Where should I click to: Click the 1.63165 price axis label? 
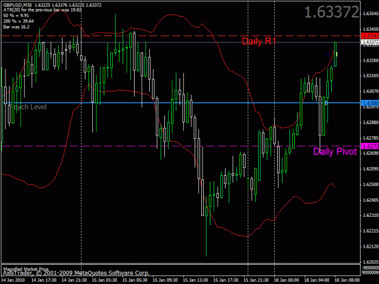click(x=371, y=76)
